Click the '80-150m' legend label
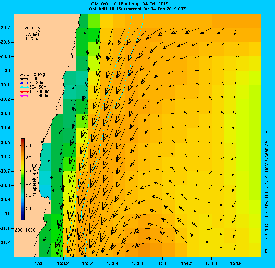 click(x=38, y=87)
